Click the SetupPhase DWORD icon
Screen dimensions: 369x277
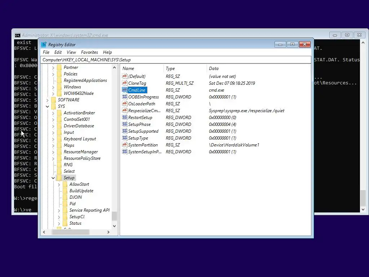point(124,124)
